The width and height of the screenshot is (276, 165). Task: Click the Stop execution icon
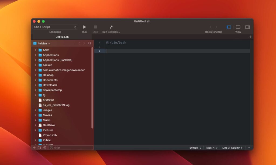pos(95,27)
